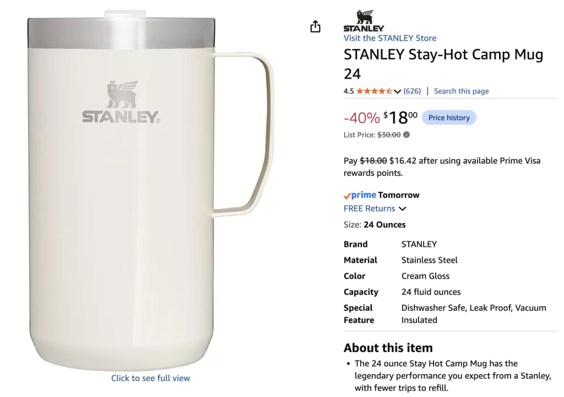The image size is (564, 397).
Task: Click the $18.00 discounted price
Action: [400, 118]
